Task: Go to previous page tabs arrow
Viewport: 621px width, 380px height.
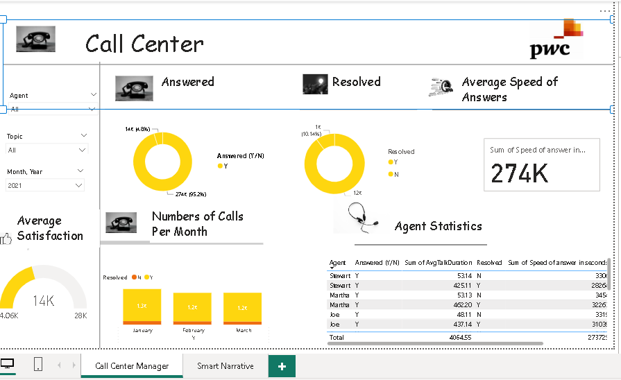Action: 59,365
